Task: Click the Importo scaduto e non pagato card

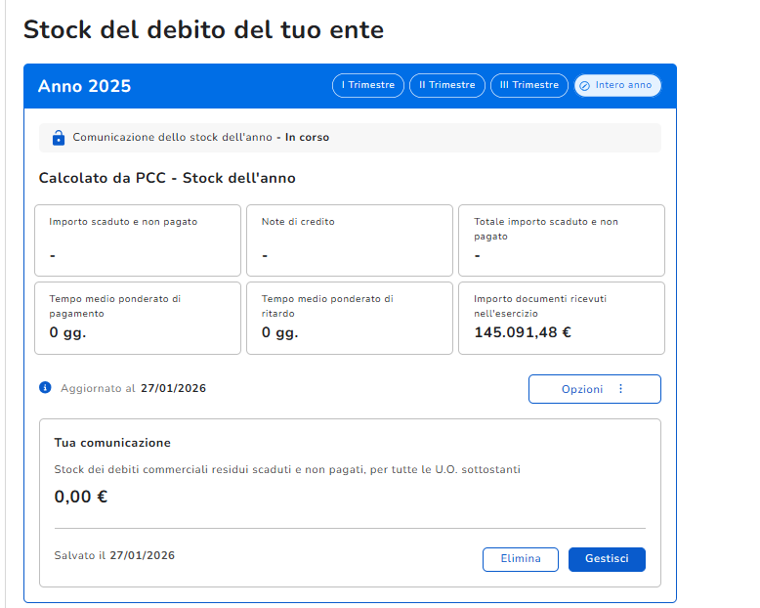Action: [137, 240]
